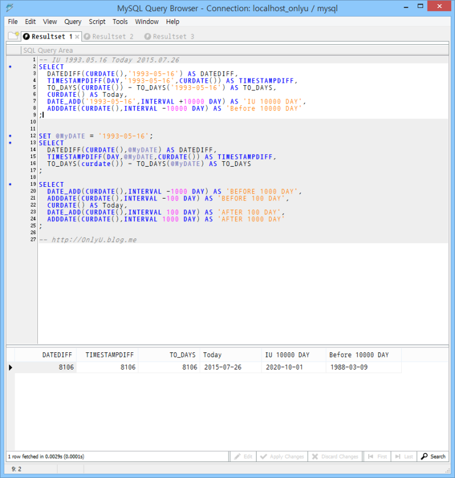Viewport: 455px width, 478px height.
Task: Click the IU 10000 DAY column header
Action: click(293, 355)
